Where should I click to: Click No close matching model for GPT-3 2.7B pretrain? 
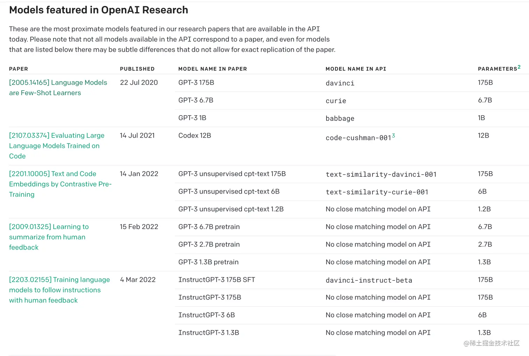tap(378, 244)
